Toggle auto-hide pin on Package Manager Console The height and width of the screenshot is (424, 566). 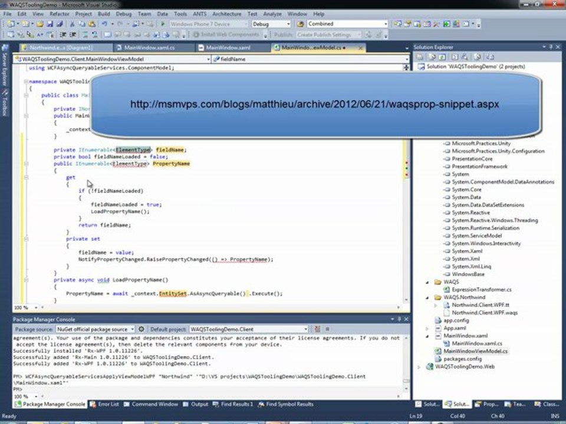pyautogui.click(x=399, y=319)
